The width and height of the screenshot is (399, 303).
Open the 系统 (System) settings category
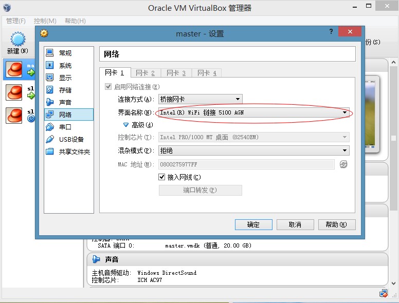(69, 65)
